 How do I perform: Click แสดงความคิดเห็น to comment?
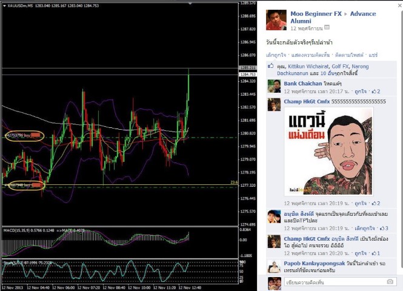tap(310, 55)
